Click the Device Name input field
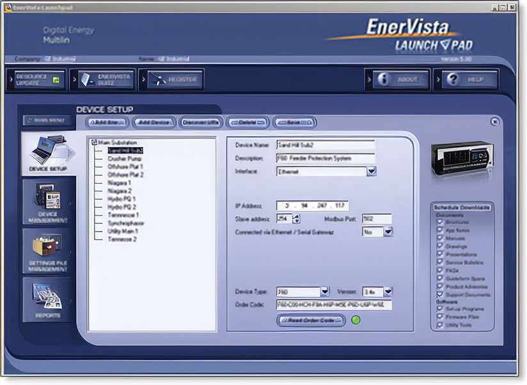Screen dimensions: 527x385 (x=326, y=145)
